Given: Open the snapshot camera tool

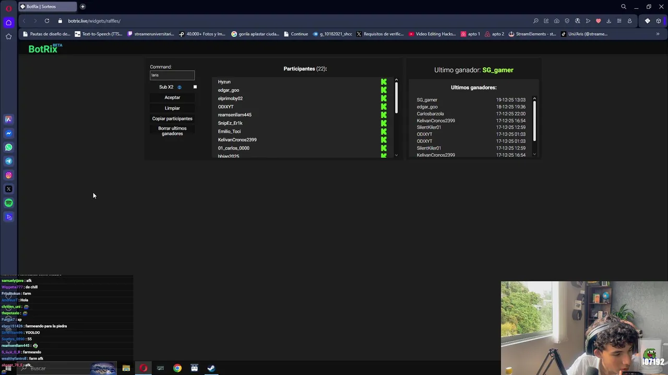Looking at the screenshot, I should (x=556, y=21).
